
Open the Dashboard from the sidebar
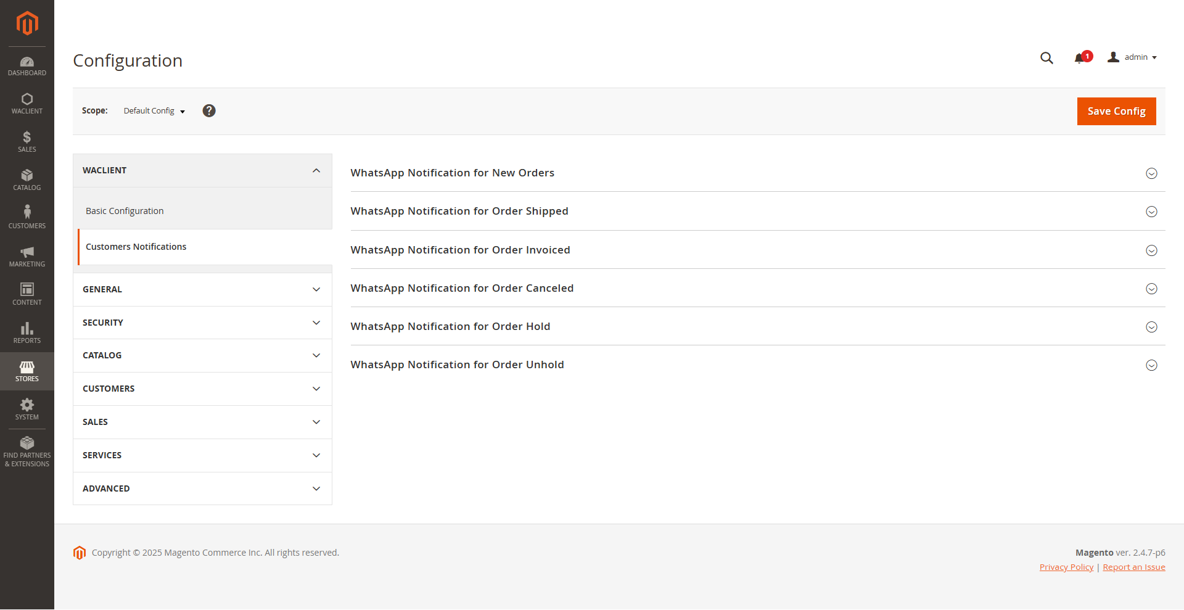click(27, 66)
